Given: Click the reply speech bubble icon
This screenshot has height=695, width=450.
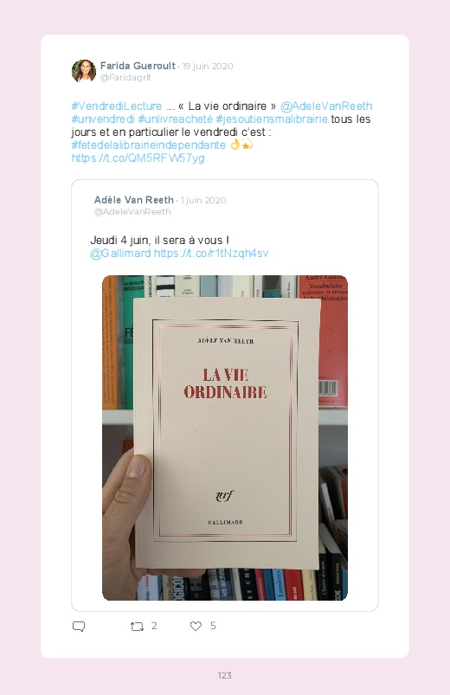Looking at the screenshot, I should tap(79, 627).
